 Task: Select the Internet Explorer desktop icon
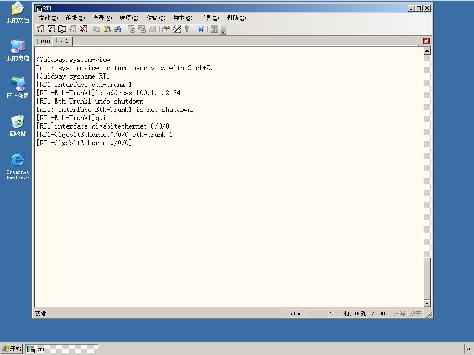18,166
